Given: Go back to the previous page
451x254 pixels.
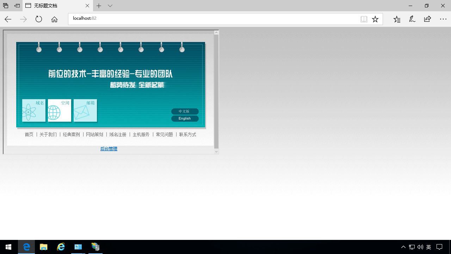Looking at the screenshot, I should (x=8, y=19).
